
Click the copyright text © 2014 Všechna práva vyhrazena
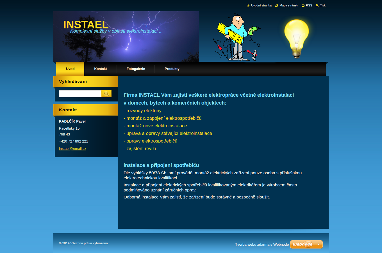pyautogui.click(x=84, y=243)
